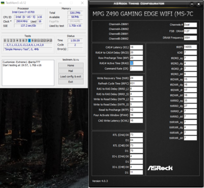Click the CAS# Latency (tCL) field
This screenshot has width=204, height=188.
[136, 47]
